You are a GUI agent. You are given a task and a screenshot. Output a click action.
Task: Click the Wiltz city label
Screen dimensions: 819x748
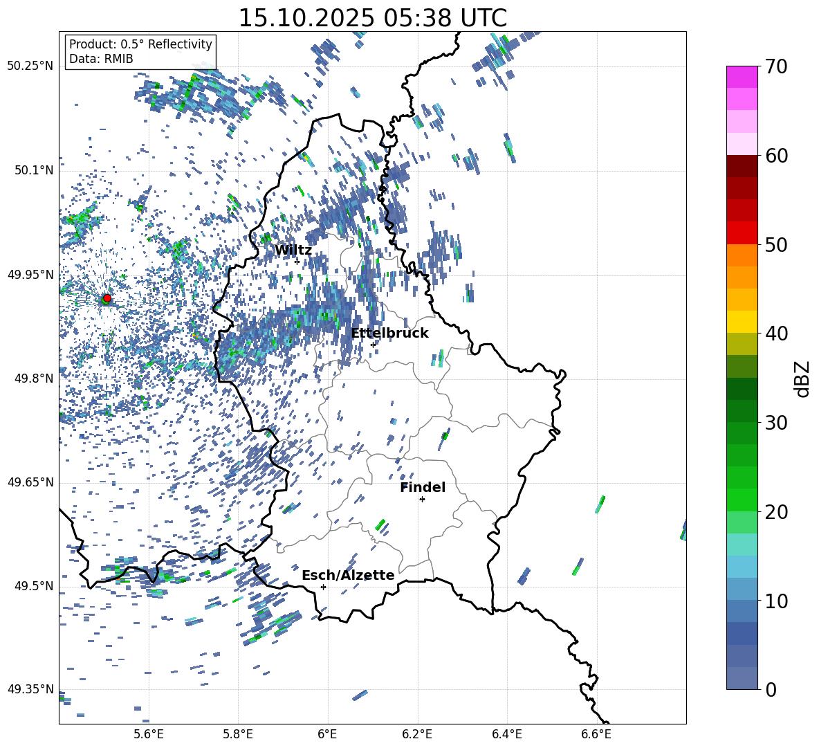click(x=293, y=250)
